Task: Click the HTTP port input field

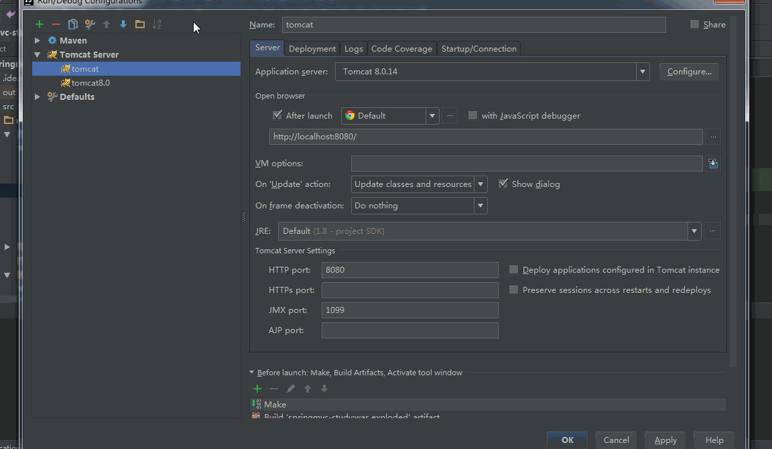Action: point(409,270)
